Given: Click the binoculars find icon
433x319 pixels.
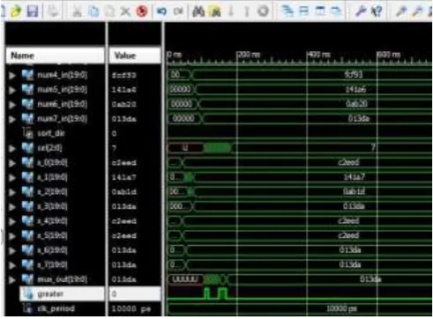Looking at the screenshot, I should point(198,11).
